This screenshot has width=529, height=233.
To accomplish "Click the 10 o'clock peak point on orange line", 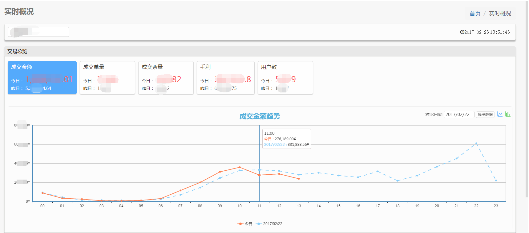I will (240, 167).
